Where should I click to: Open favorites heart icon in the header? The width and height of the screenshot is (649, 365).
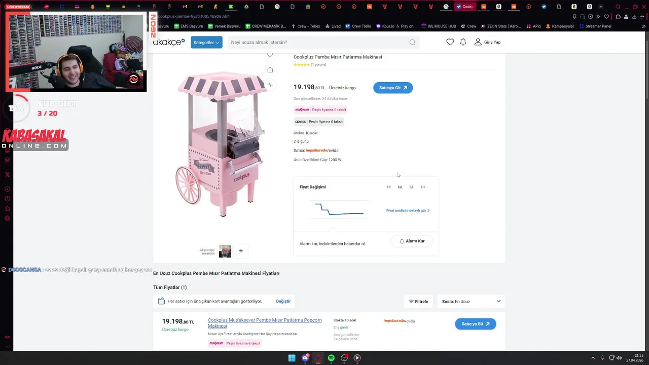click(x=450, y=42)
